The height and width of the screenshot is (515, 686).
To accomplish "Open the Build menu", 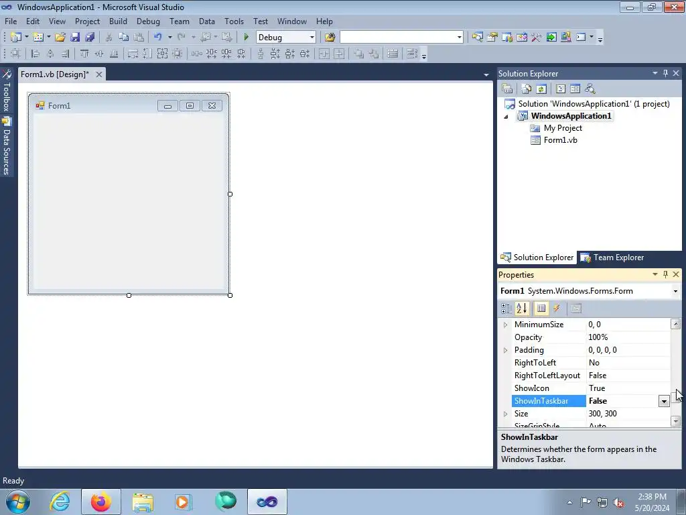I will pos(118,21).
